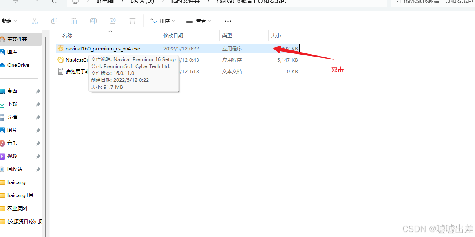Open the 新建 new item dropdown
Viewport: 475px width, 237px height.
[x=9, y=21]
